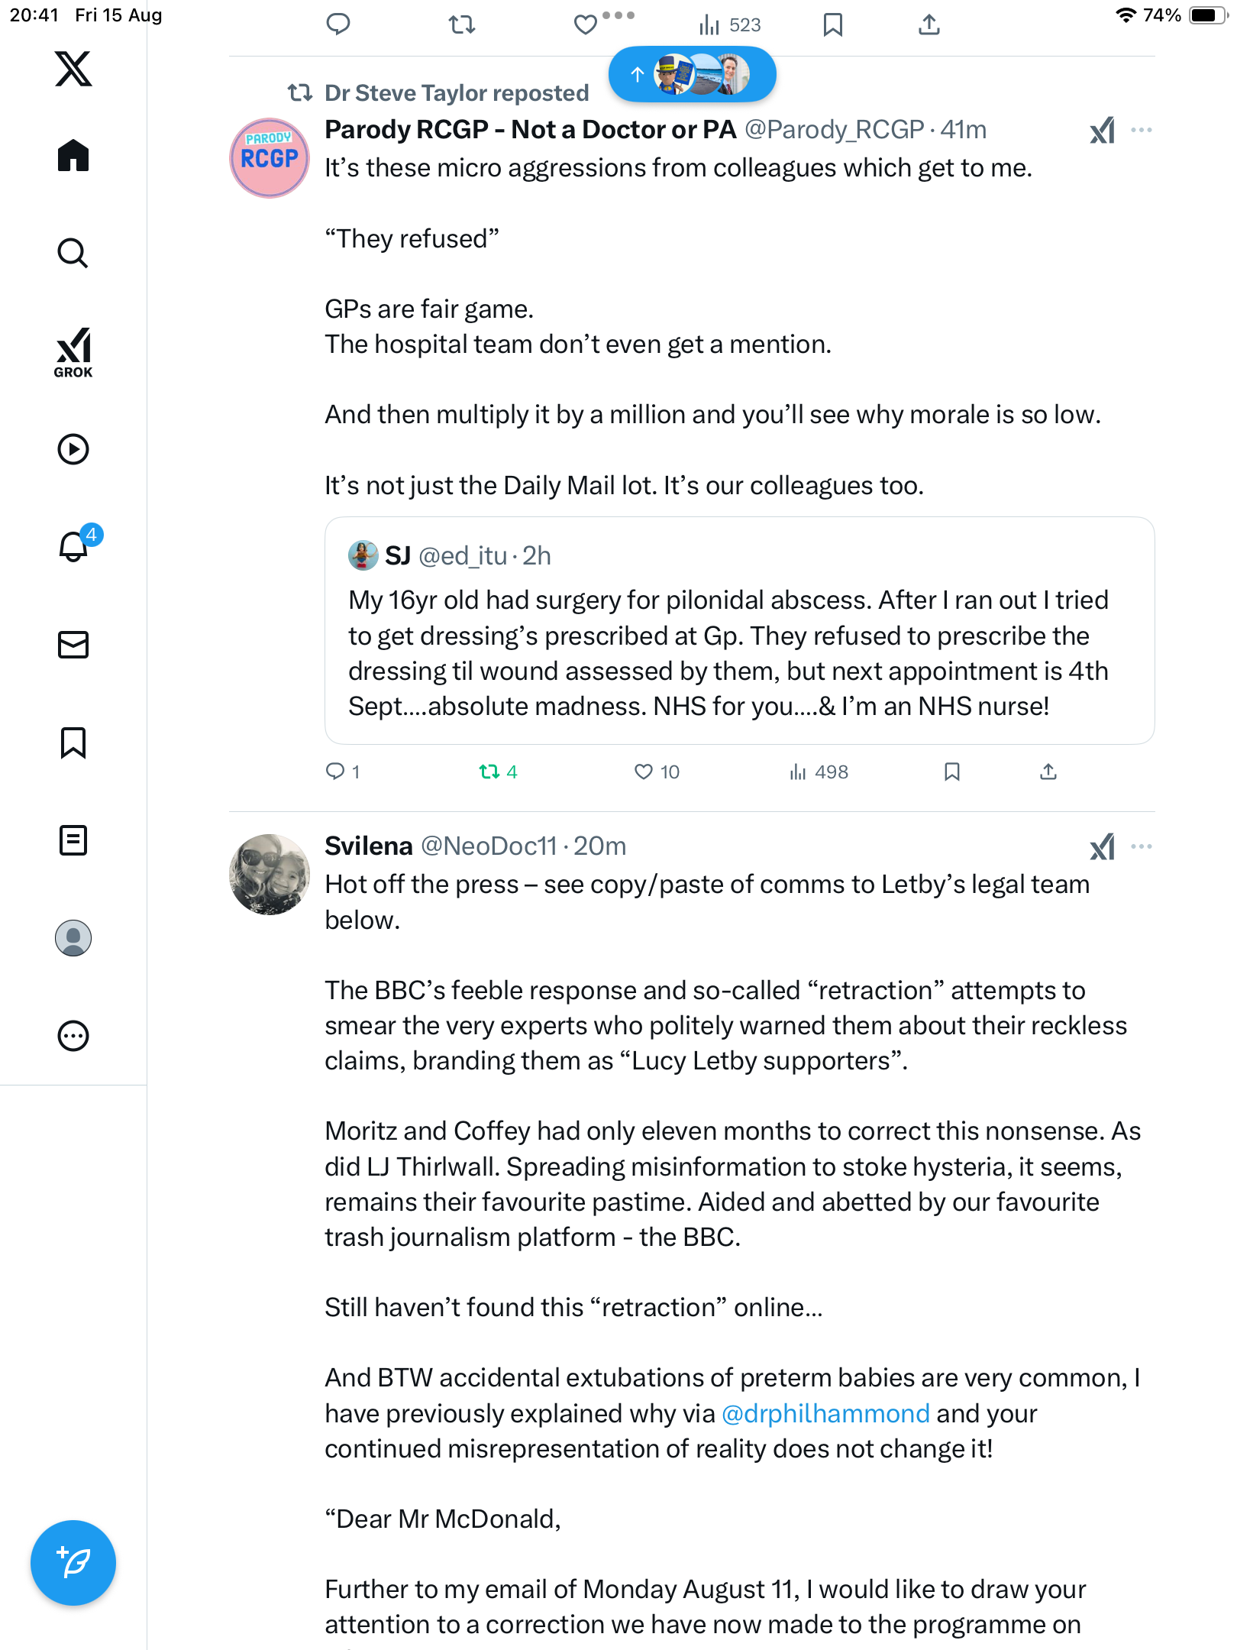Viewport: 1237px width, 1650px height.
Task: Open notifications bell with 4 badge
Action: point(74,546)
